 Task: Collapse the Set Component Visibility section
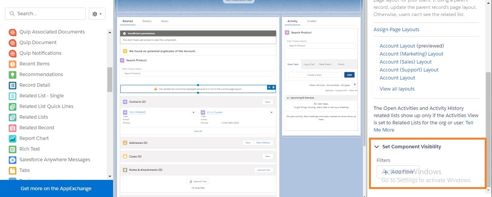pyautogui.click(x=377, y=147)
